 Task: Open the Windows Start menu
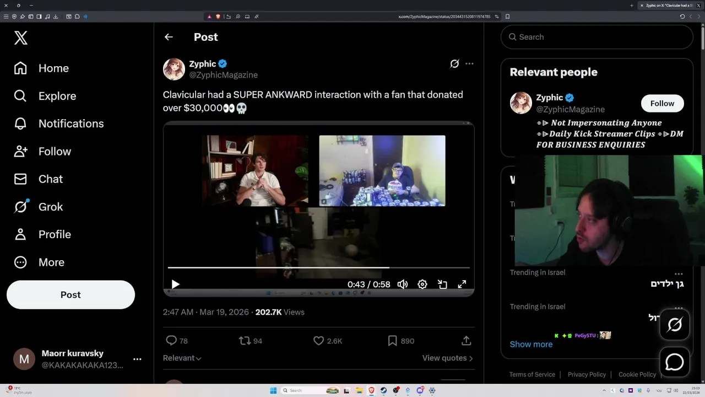[x=273, y=390]
